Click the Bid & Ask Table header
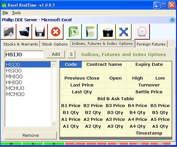Viewport: 177px width, 147px height. click(x=115, y=99)
